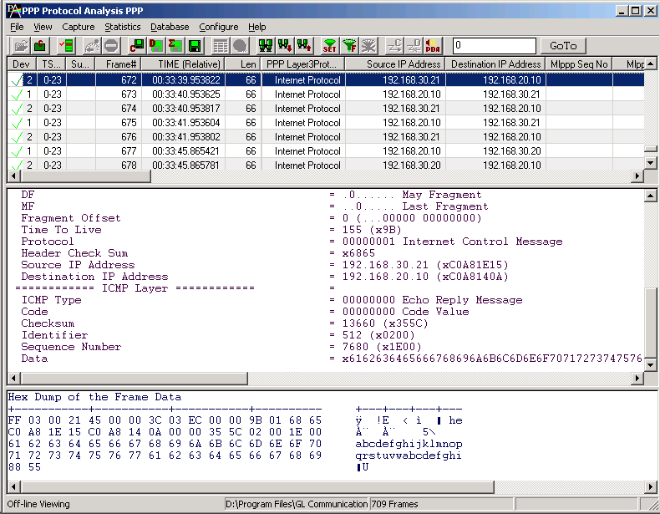Click the ICMP Type decode line

pos(272,300)
